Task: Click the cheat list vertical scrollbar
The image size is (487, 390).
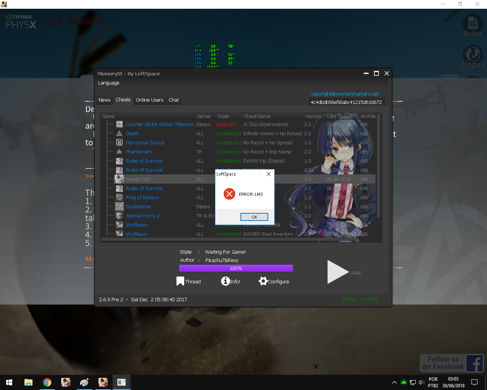Action: pos(378,166)
